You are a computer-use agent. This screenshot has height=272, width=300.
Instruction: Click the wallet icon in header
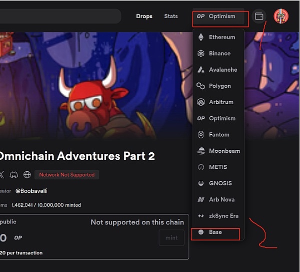(x=259, y=17)
